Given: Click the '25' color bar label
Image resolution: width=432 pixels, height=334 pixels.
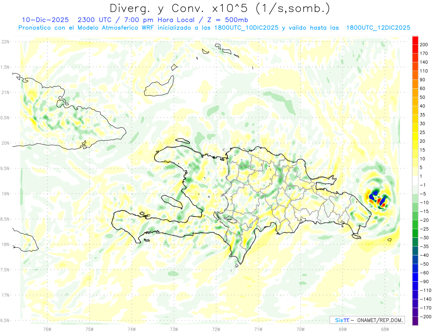Looking at the screenshot, I should click(x=423, y=133).
